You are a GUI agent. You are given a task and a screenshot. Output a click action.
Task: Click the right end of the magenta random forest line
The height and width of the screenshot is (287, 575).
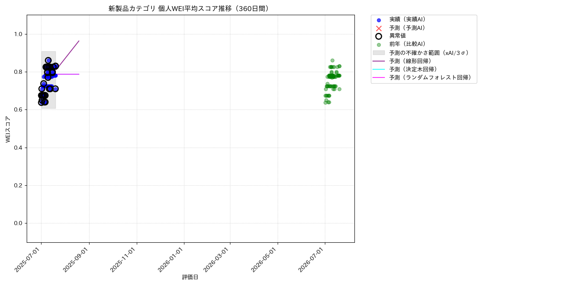tap(79, 74)
